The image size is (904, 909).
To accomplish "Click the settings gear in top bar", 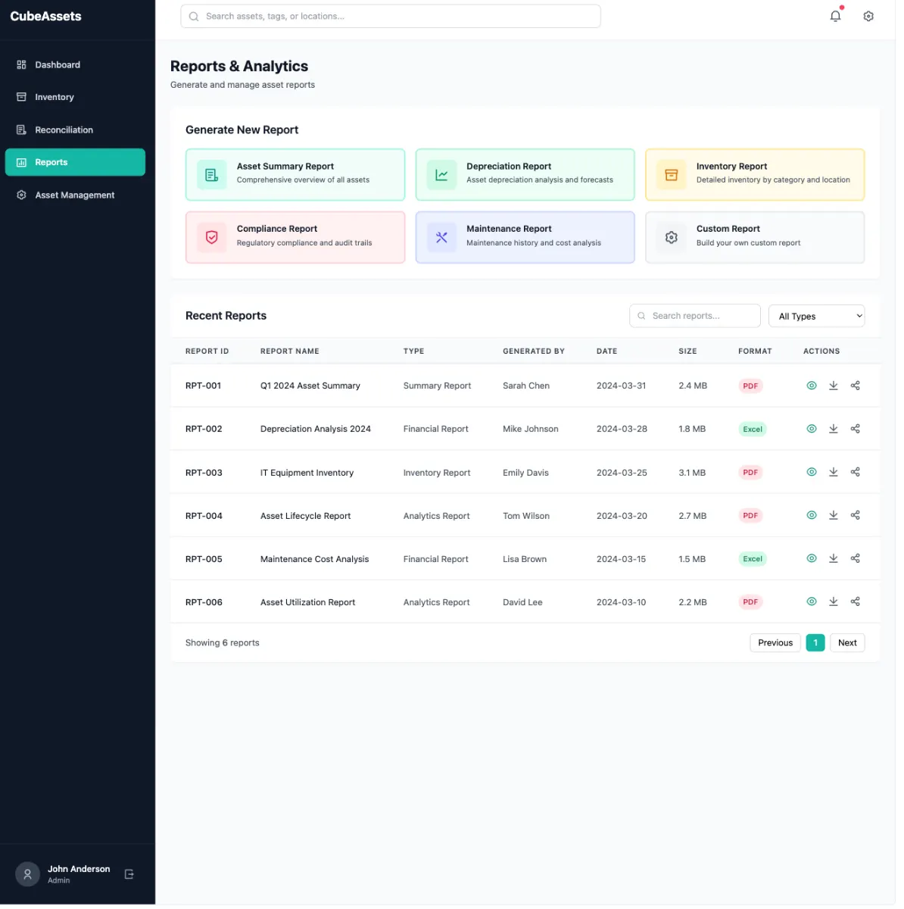I will coord(868,16).
